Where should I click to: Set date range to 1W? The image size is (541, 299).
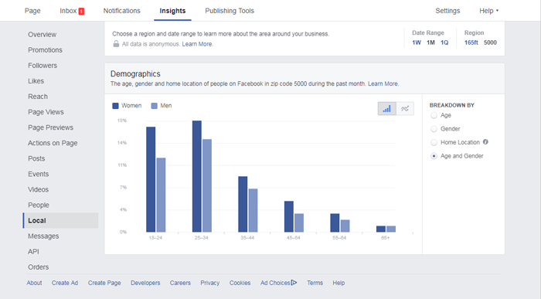tap(417, 42)
